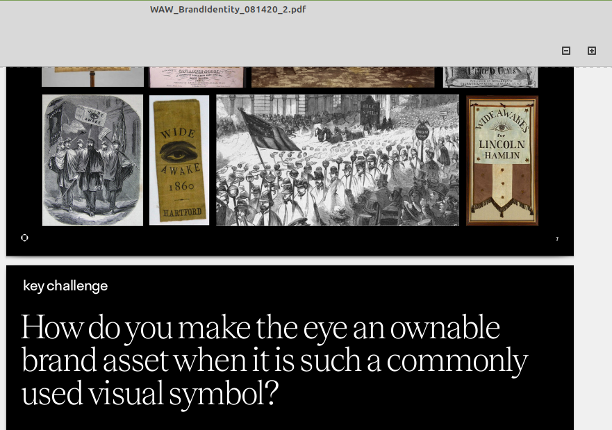Click the cropped 'Price 6 Cents' newspaper image

coord(490,77)
